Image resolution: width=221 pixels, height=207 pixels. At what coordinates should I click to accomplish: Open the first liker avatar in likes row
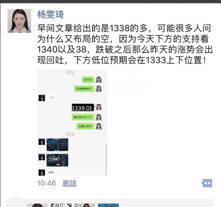pos(37,205)
